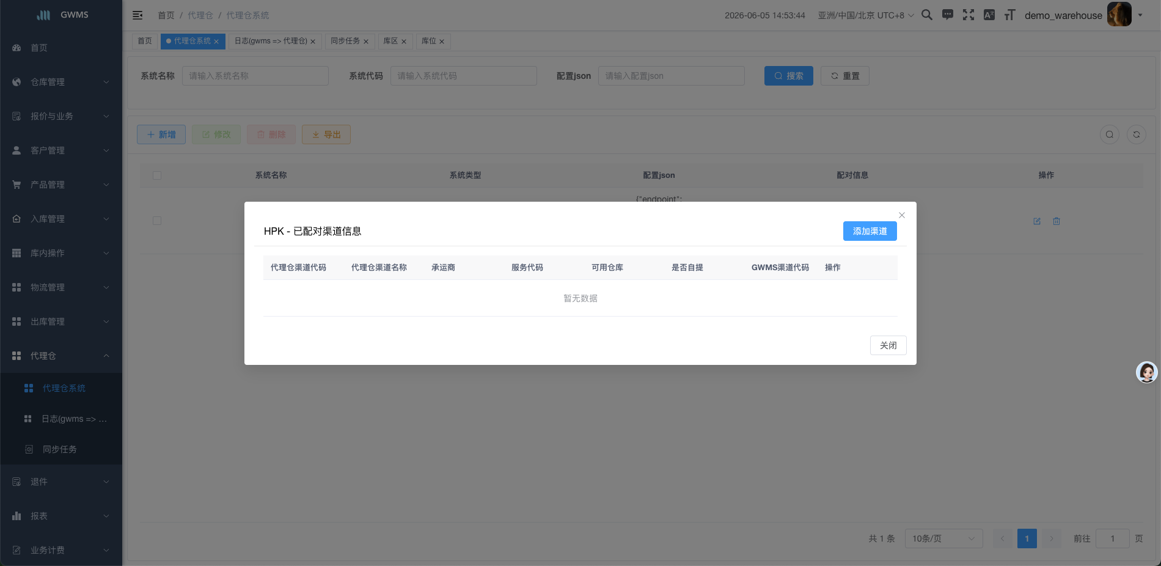
Task: Open the user menu caret arrow
Action: pyautogui.click(x=1140, y=15)
